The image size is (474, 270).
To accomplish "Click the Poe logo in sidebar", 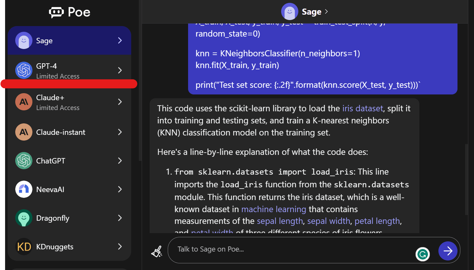I will point(70,12).
